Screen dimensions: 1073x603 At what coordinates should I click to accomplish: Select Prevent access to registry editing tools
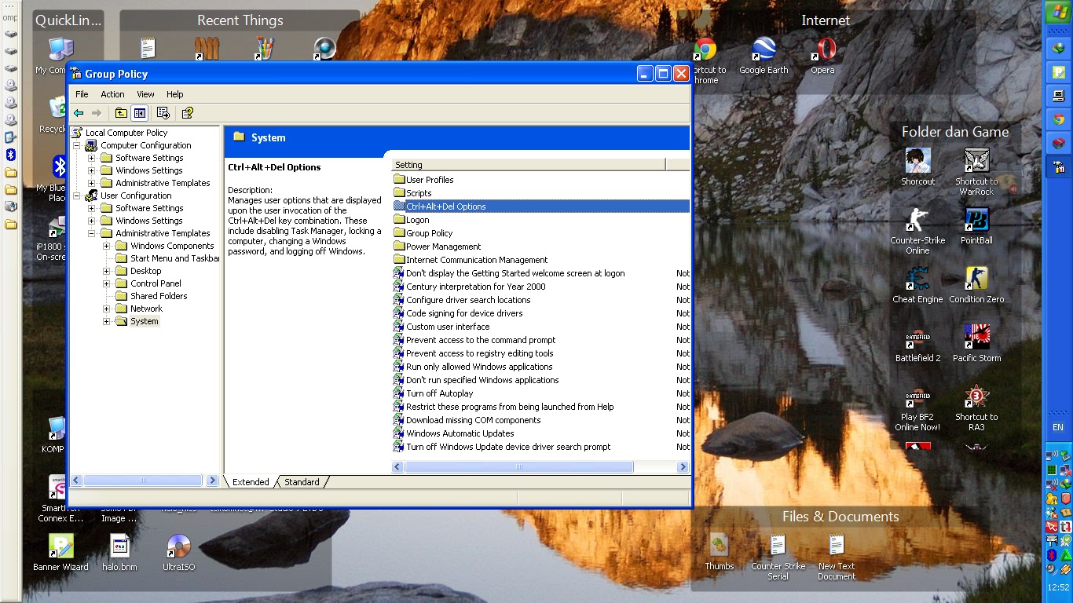pyautogui.click(x=480, y=353)
